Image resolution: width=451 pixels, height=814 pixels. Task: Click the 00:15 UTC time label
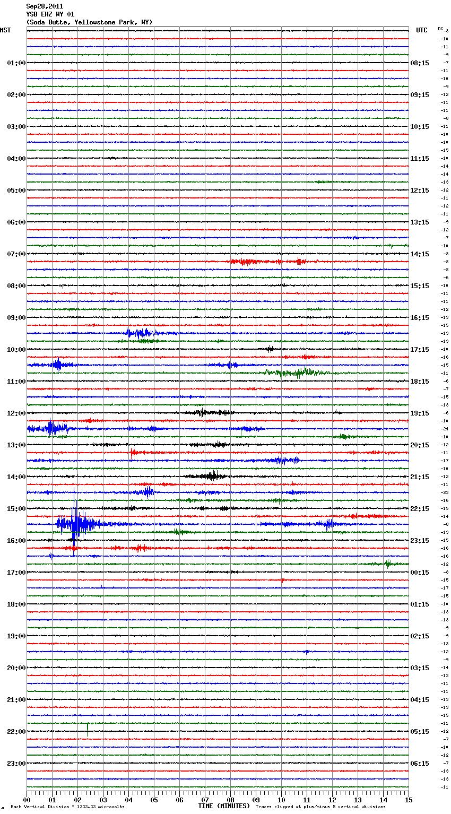coord(420,573)
